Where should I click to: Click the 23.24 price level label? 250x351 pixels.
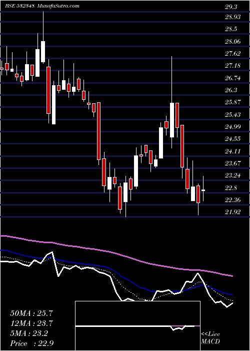232,175
